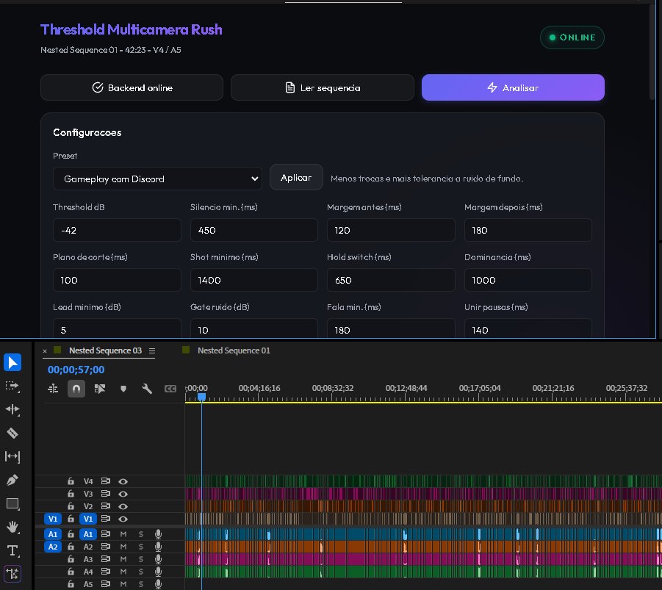This screenshot has height=590, width=662.
Task: Mute audio track A1
Action: [123, 534]
